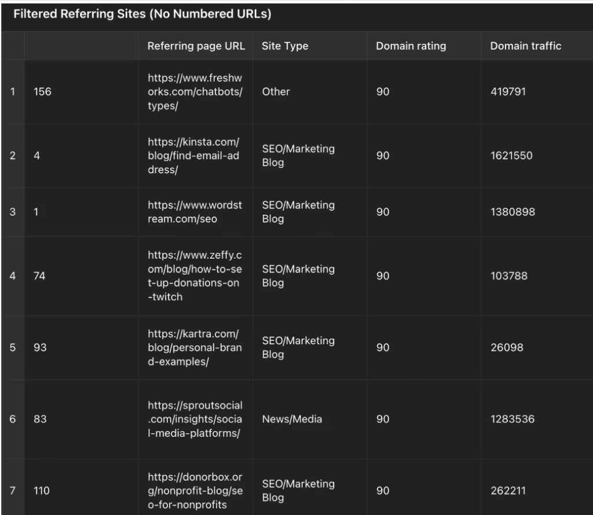Click row number 4 of the table
Screen dimensions: 593x515
click(x=13, y=276)
